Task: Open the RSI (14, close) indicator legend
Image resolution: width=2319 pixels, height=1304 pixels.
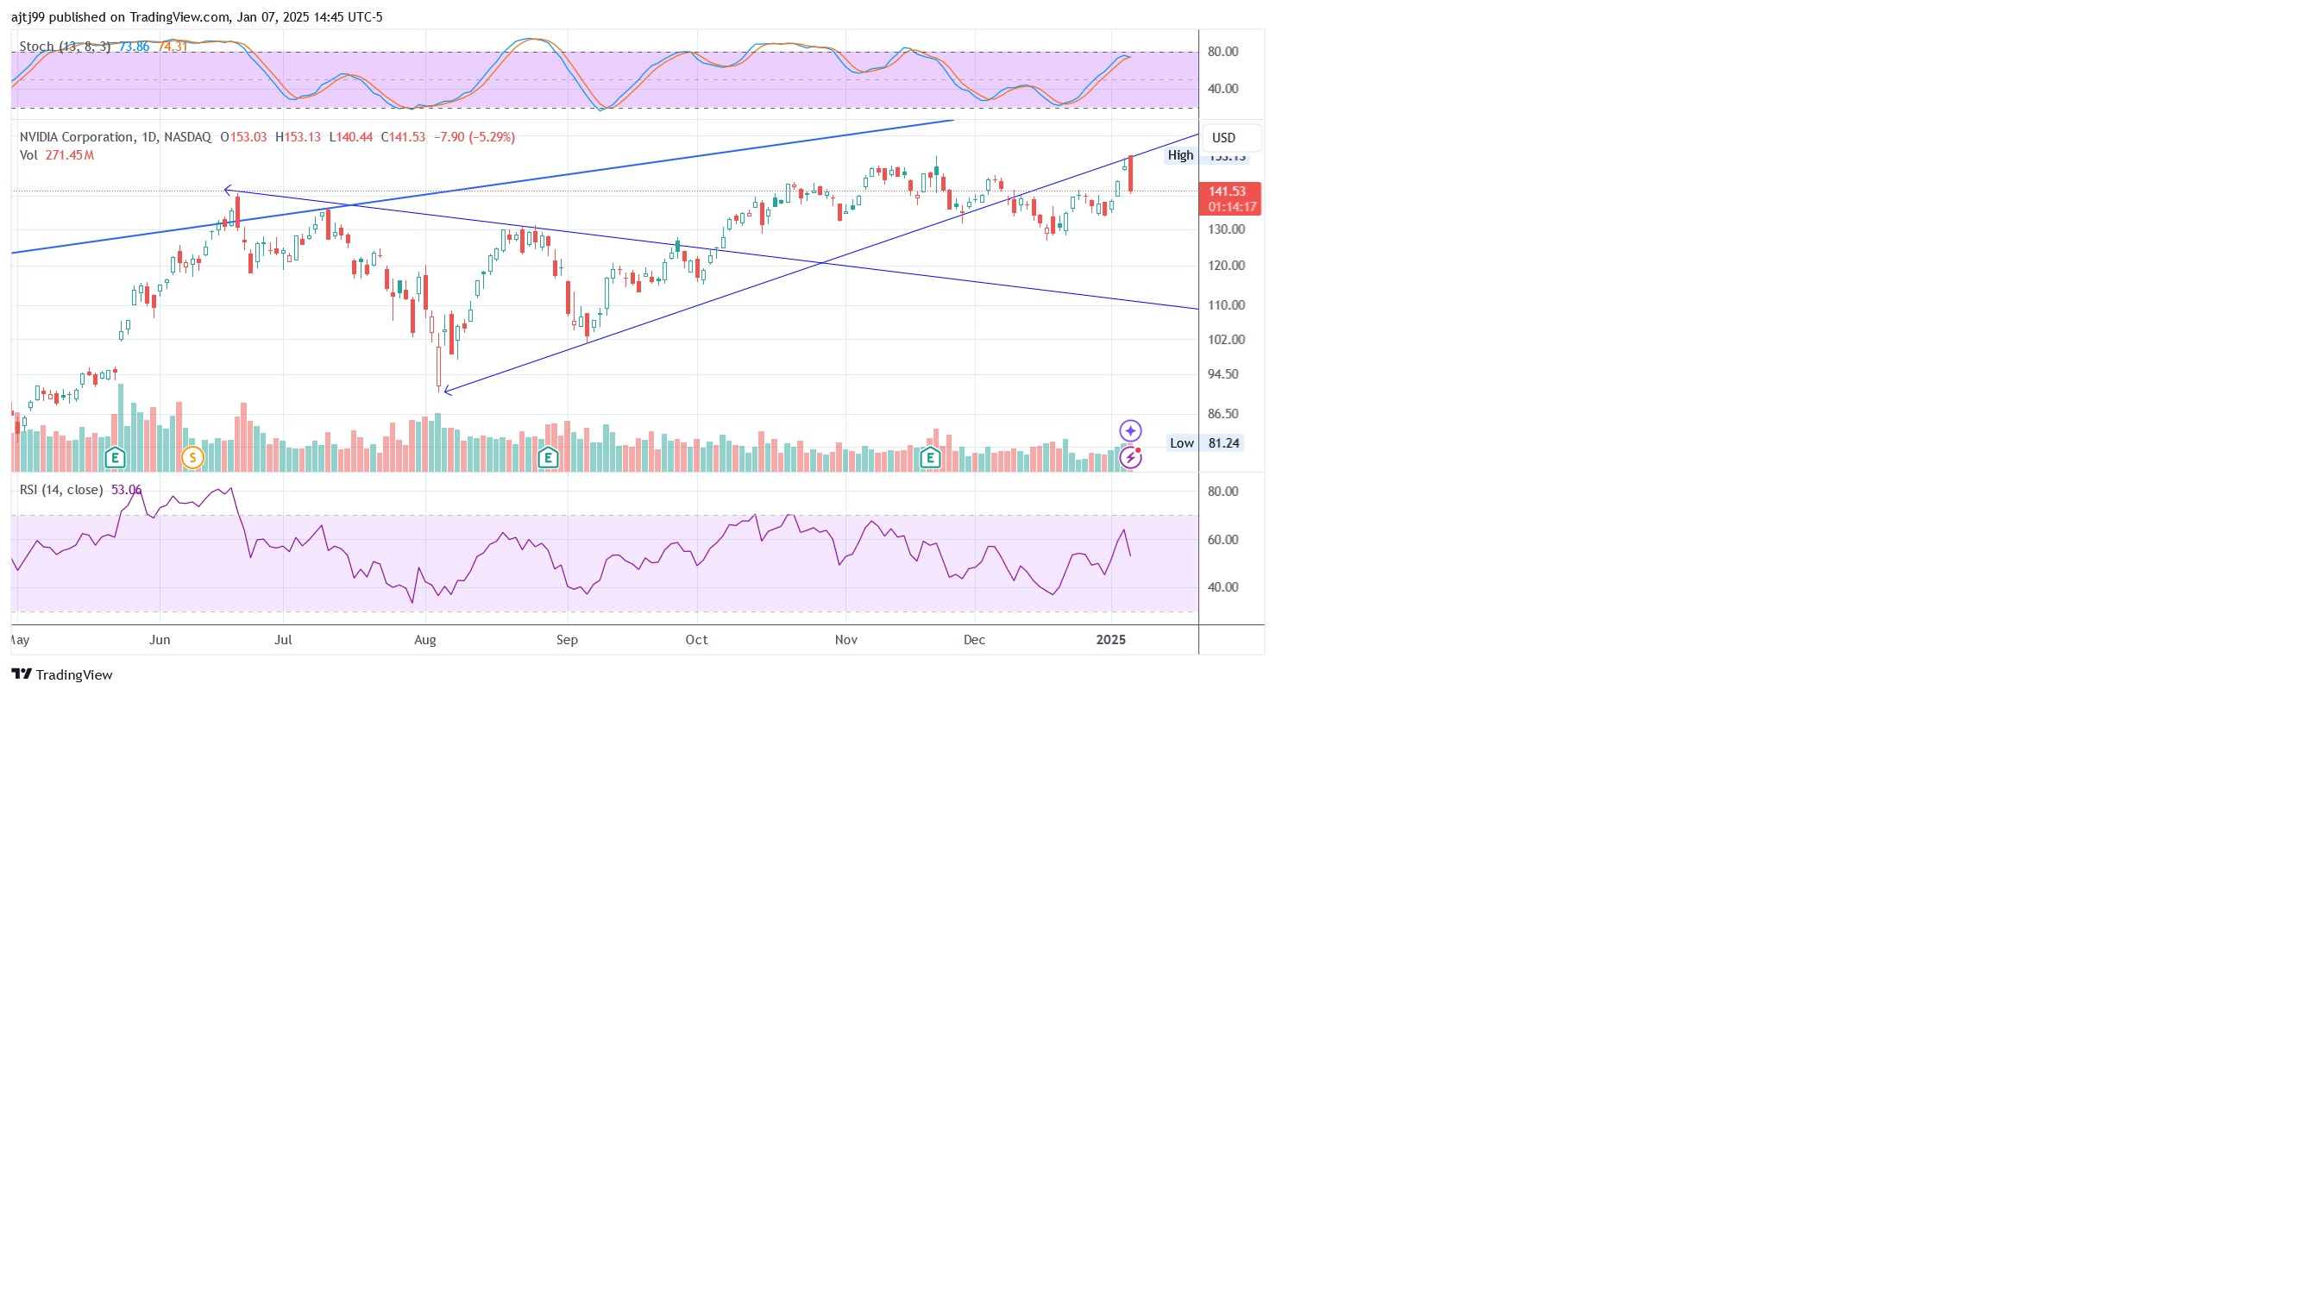Action: click(x=61, y=490)
